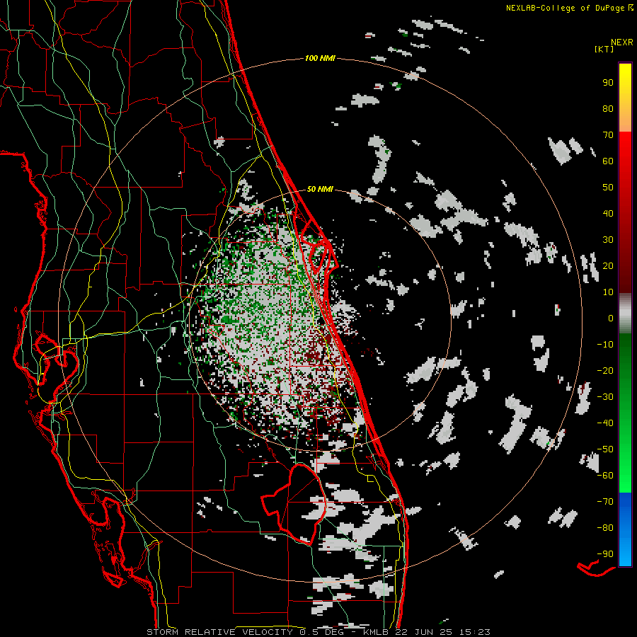Click the yellow top segment of the color bar
This screenshot has width=637, height=637.
coord(625,98)
